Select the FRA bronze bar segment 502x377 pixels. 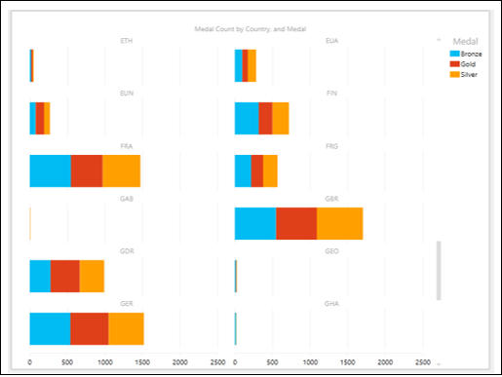(51, 170)
